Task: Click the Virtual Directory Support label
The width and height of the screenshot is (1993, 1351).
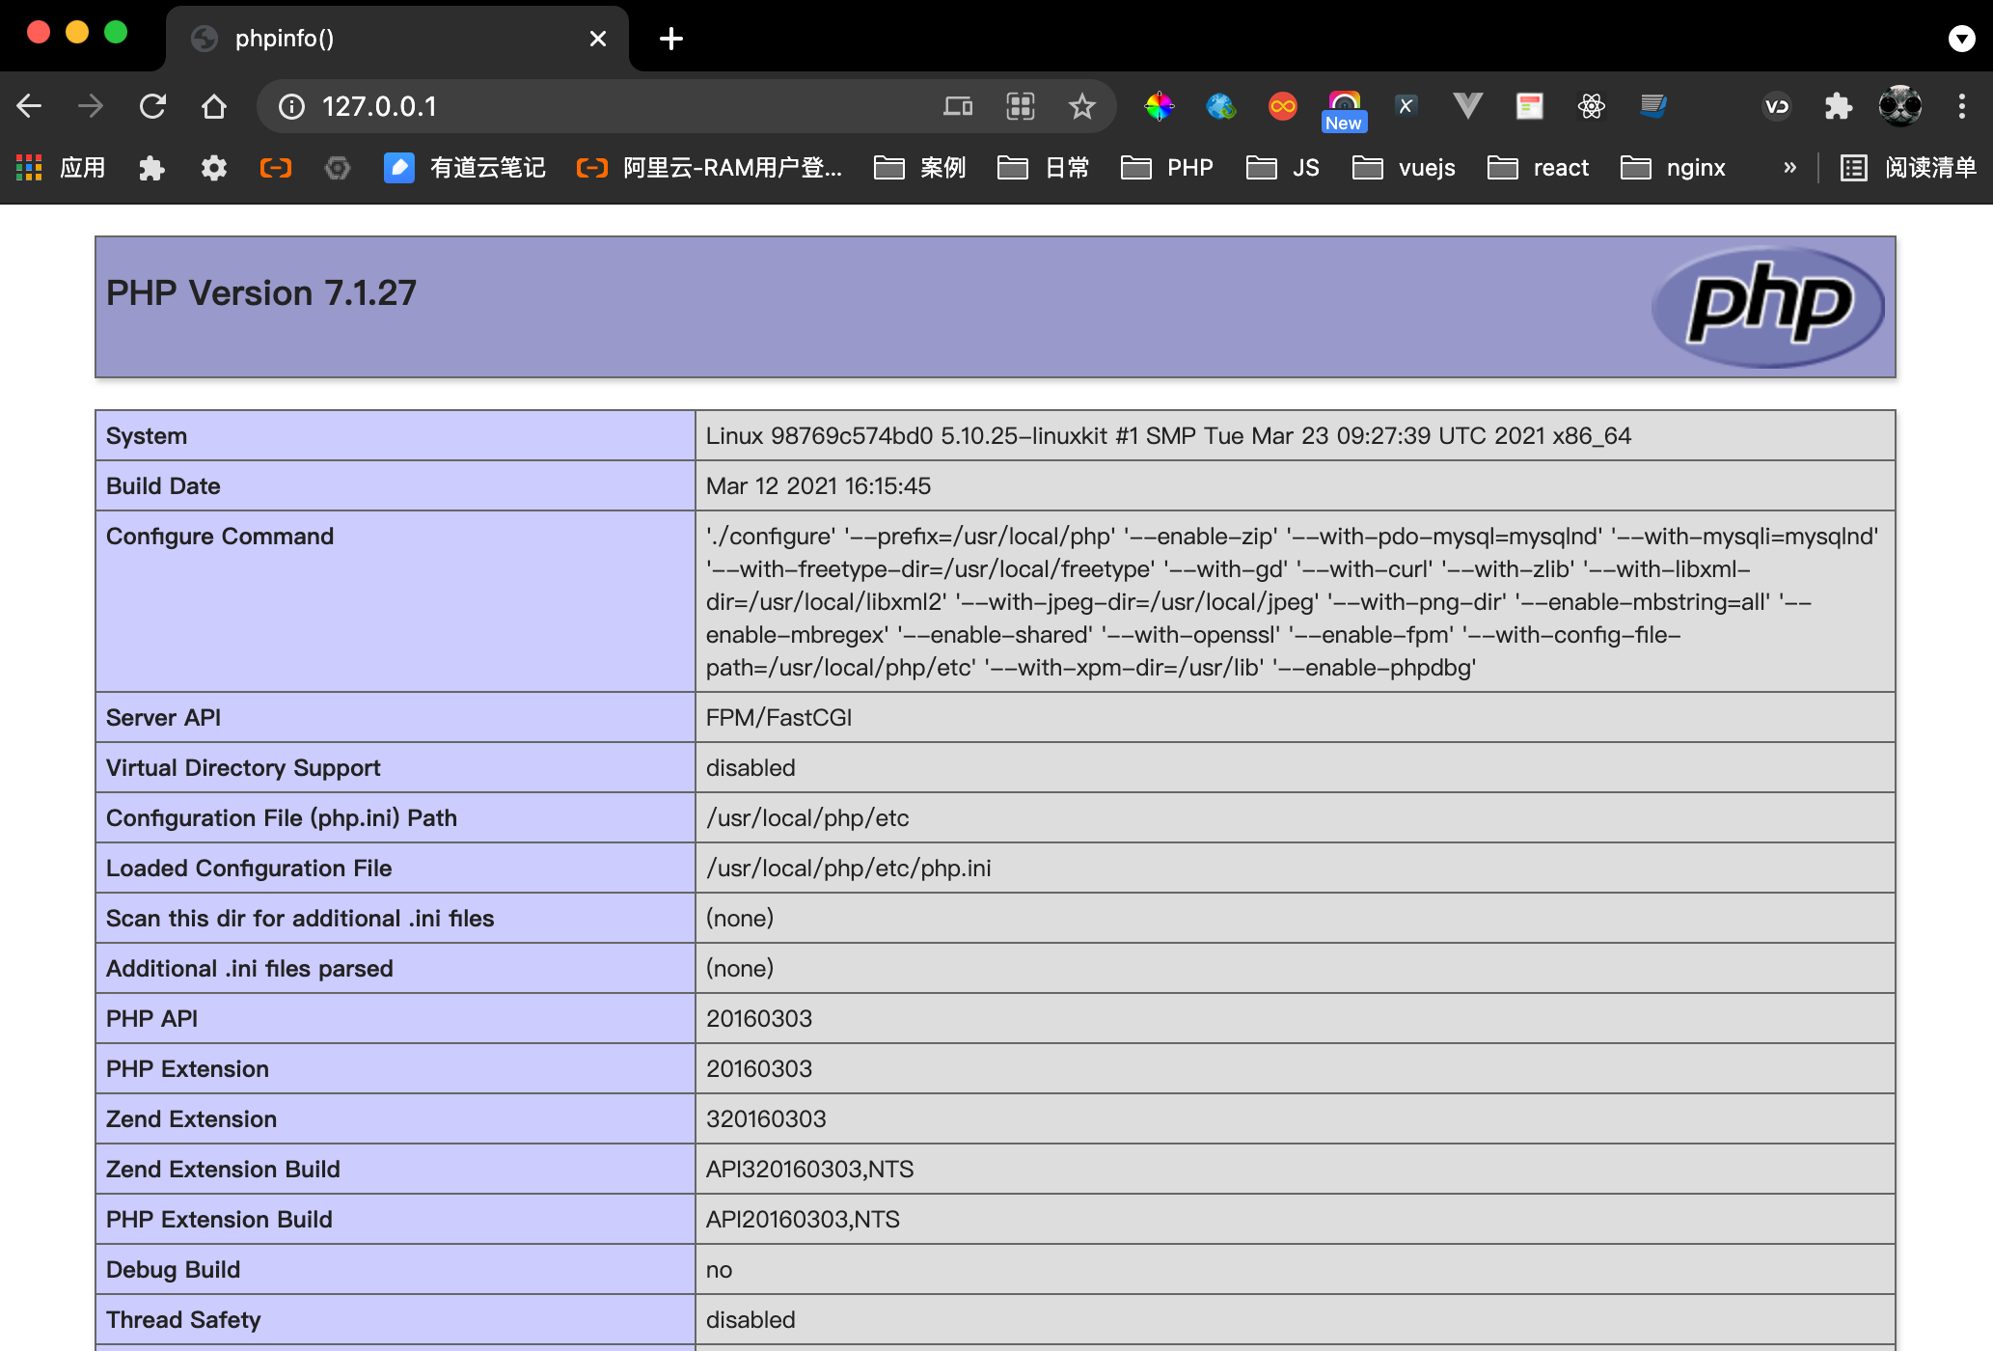Action: (x=243, y=768)
